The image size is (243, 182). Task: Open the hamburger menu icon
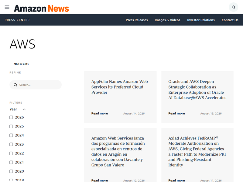7,7
